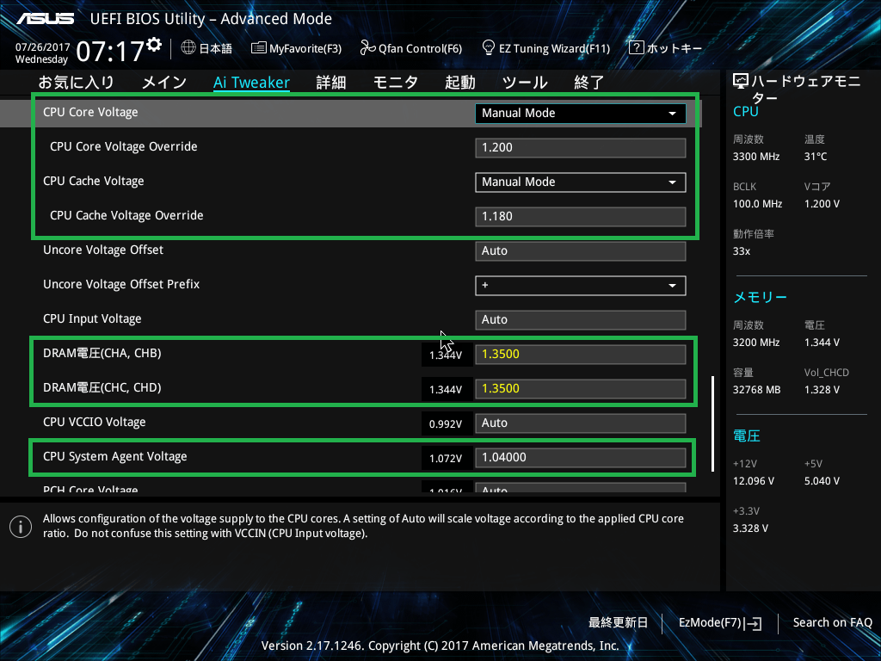Go to the モニタ tab
881x661 pixels.
pyautogui.click(x=396, y=83)
